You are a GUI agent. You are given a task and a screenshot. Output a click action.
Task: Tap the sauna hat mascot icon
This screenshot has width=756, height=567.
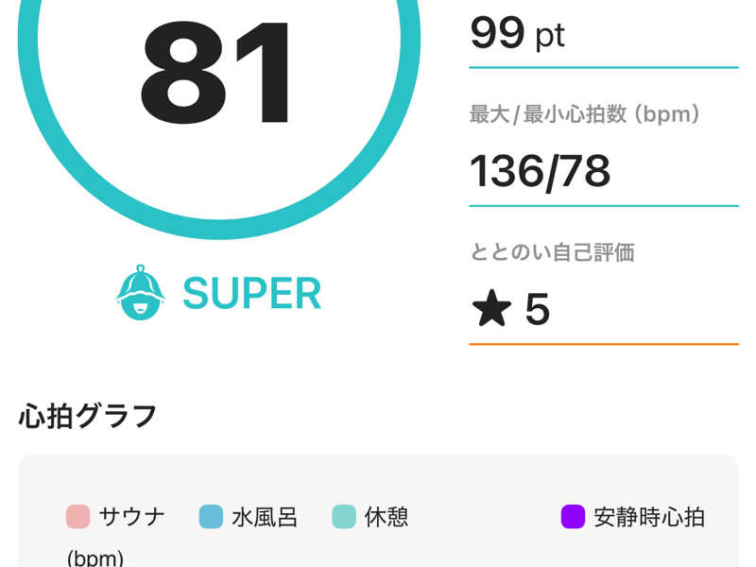140,293
